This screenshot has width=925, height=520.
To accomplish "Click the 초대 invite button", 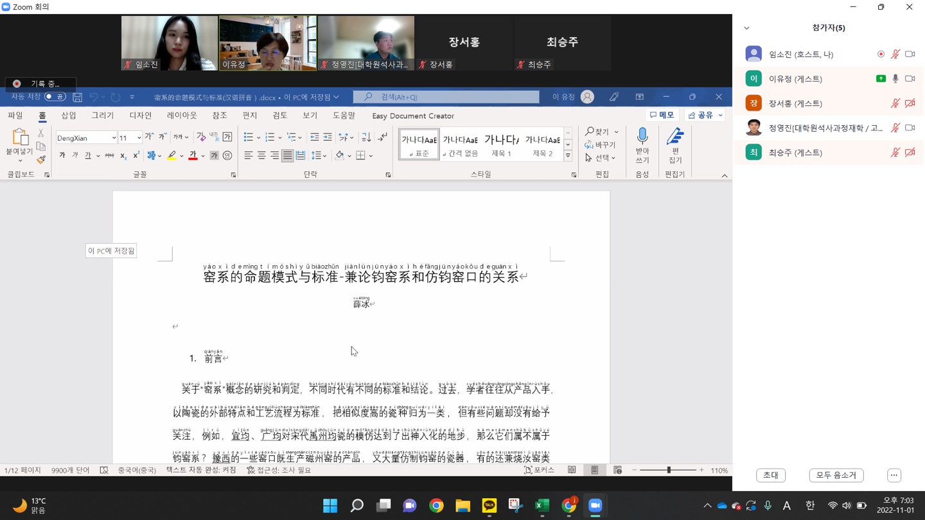I will pyautogui.click(x=770, y=475).
